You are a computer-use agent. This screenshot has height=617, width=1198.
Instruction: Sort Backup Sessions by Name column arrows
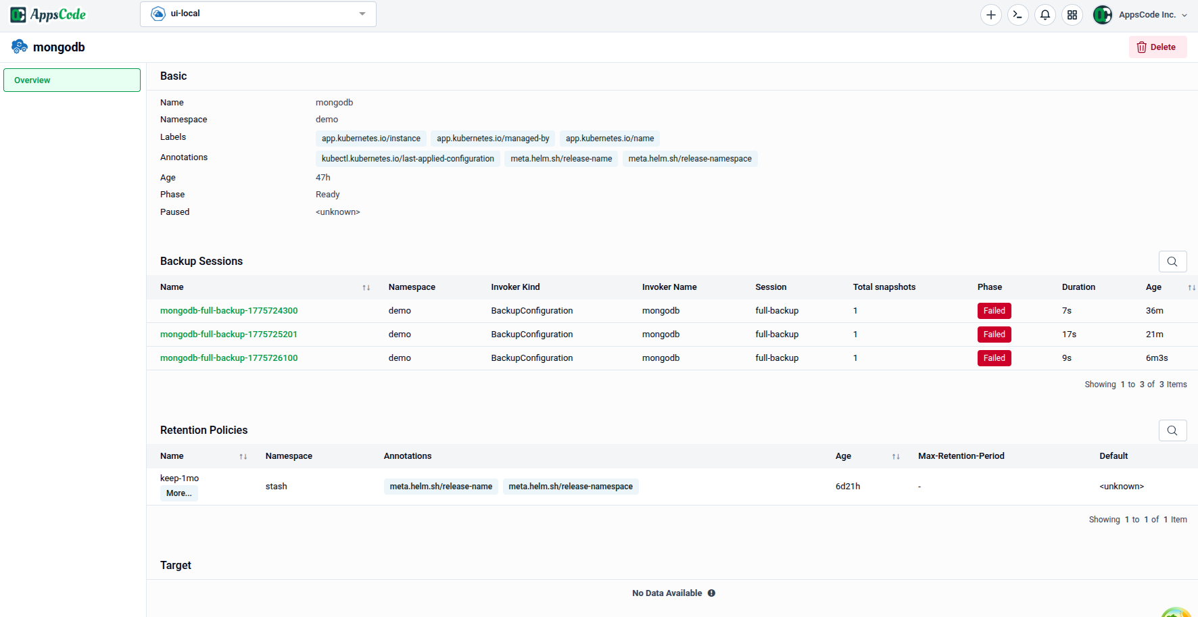click(x=366, y=287)
